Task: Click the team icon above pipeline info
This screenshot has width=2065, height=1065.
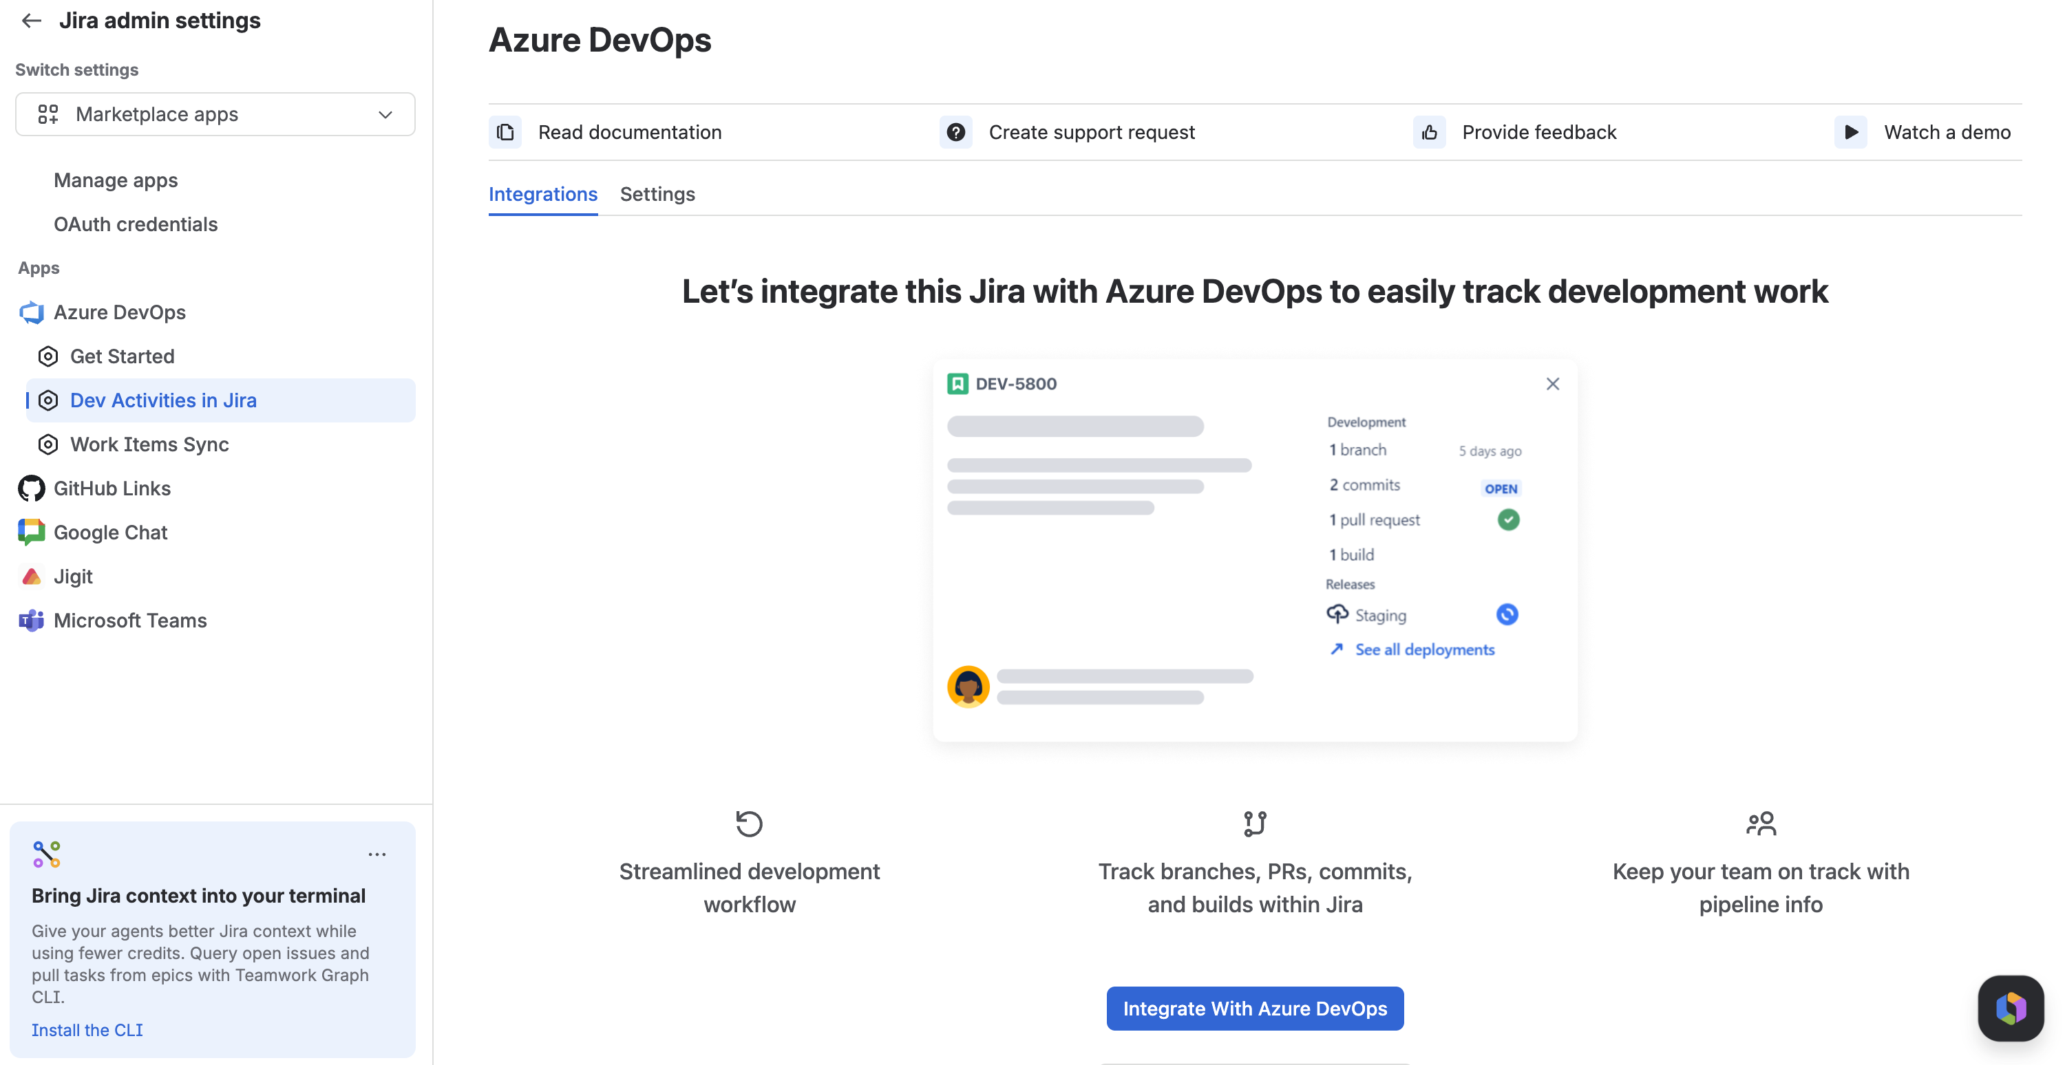Action: 1760,824
